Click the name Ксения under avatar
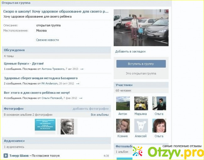The width and height of the screenshot is (204, 160). pyautogui.click(x=122, y=136)
